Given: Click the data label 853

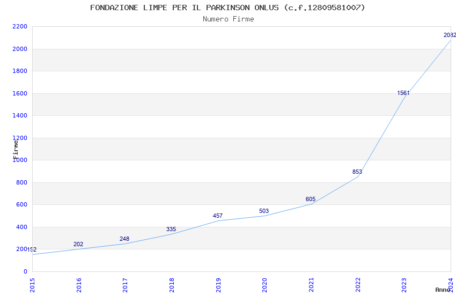Looking at the screenshot, I should 357,172.
